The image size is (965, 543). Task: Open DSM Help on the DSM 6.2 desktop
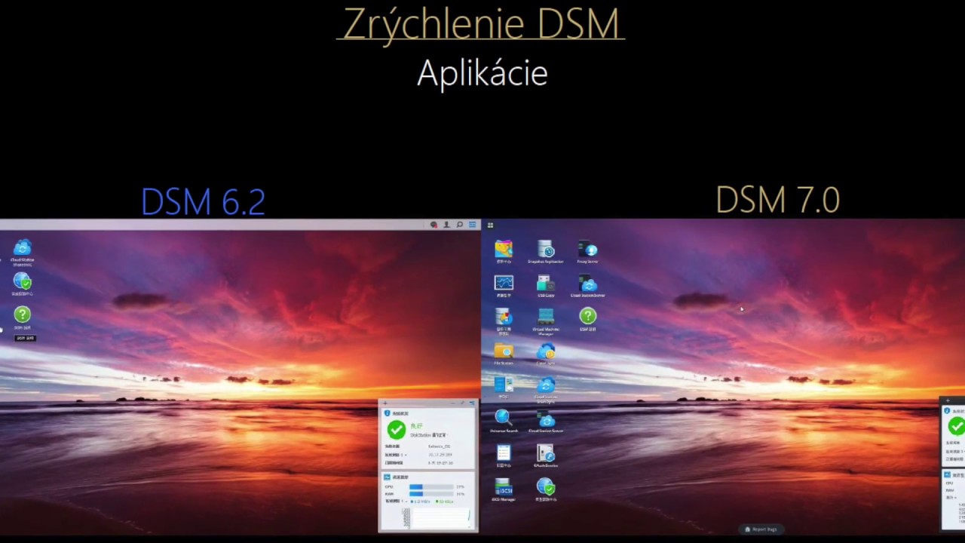coord(23,315)
